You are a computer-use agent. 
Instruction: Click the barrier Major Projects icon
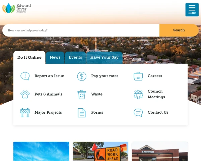[x=25, y=113]
